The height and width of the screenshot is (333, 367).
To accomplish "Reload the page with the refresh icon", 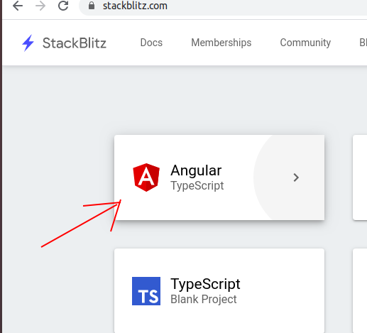I will [x=63, y=6].
